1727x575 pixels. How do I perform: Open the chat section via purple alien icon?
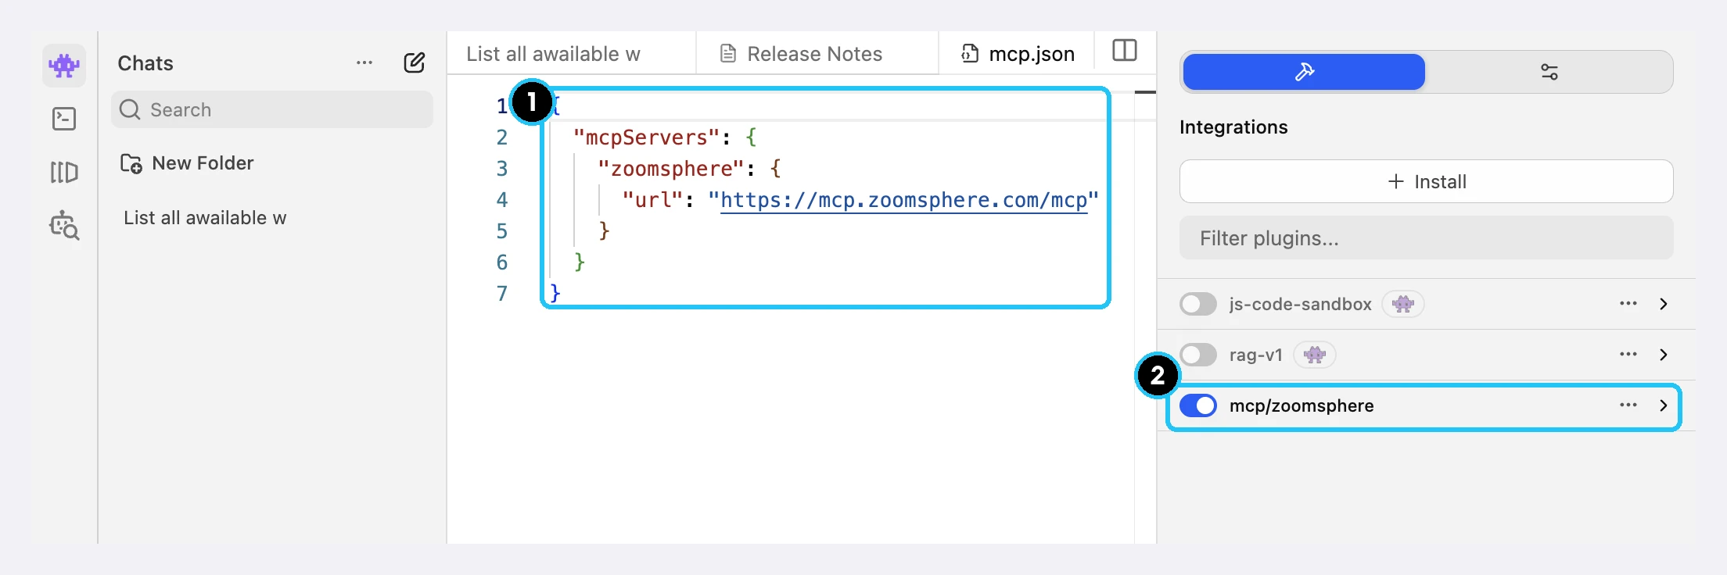pyautogui.click(x=64, y=65)
